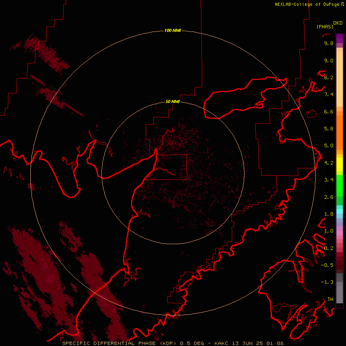Click the TH legend label

(330, 299)
